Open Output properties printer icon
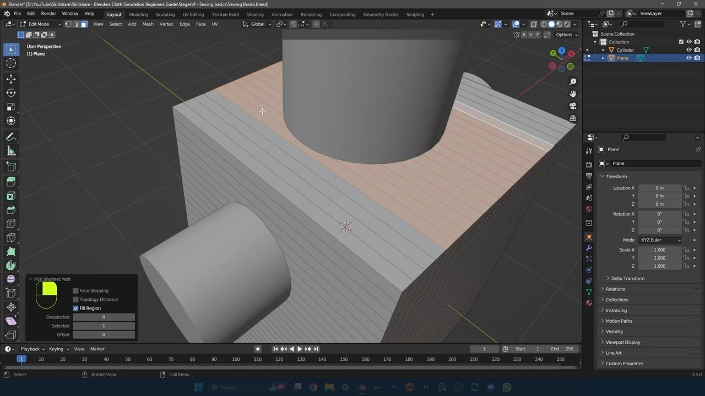705x396 pixels. click(589, 175)
